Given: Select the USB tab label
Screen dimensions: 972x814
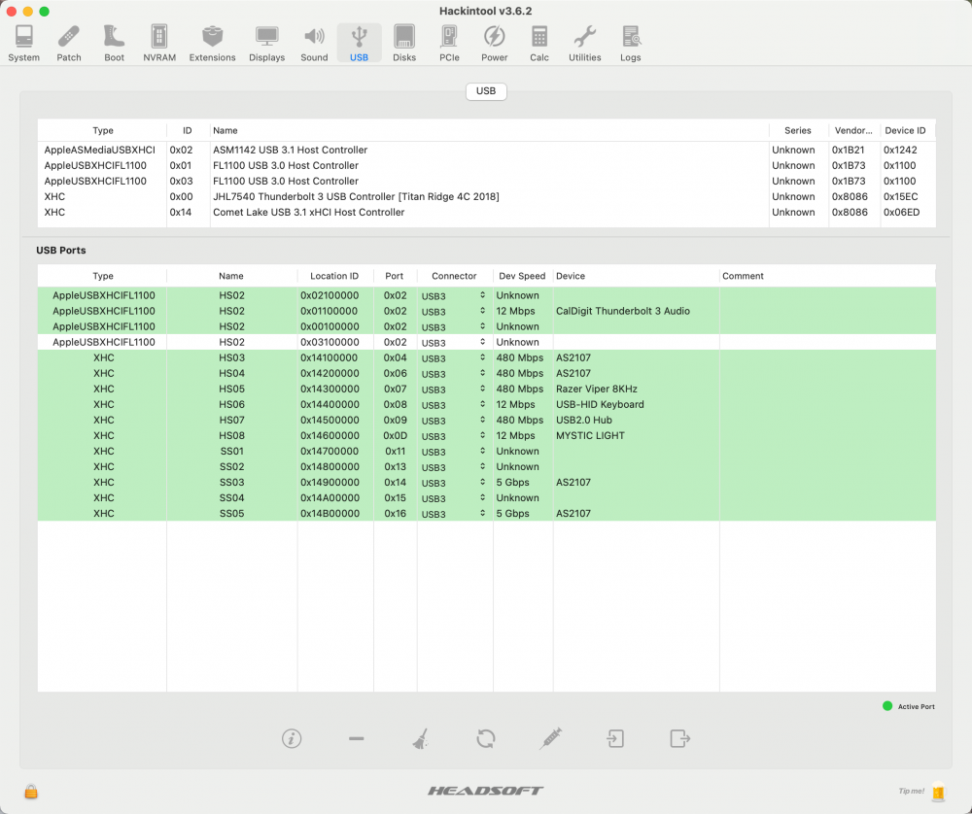Looking at the screenshot, I should pyautogui.click(x=486, y=91).
